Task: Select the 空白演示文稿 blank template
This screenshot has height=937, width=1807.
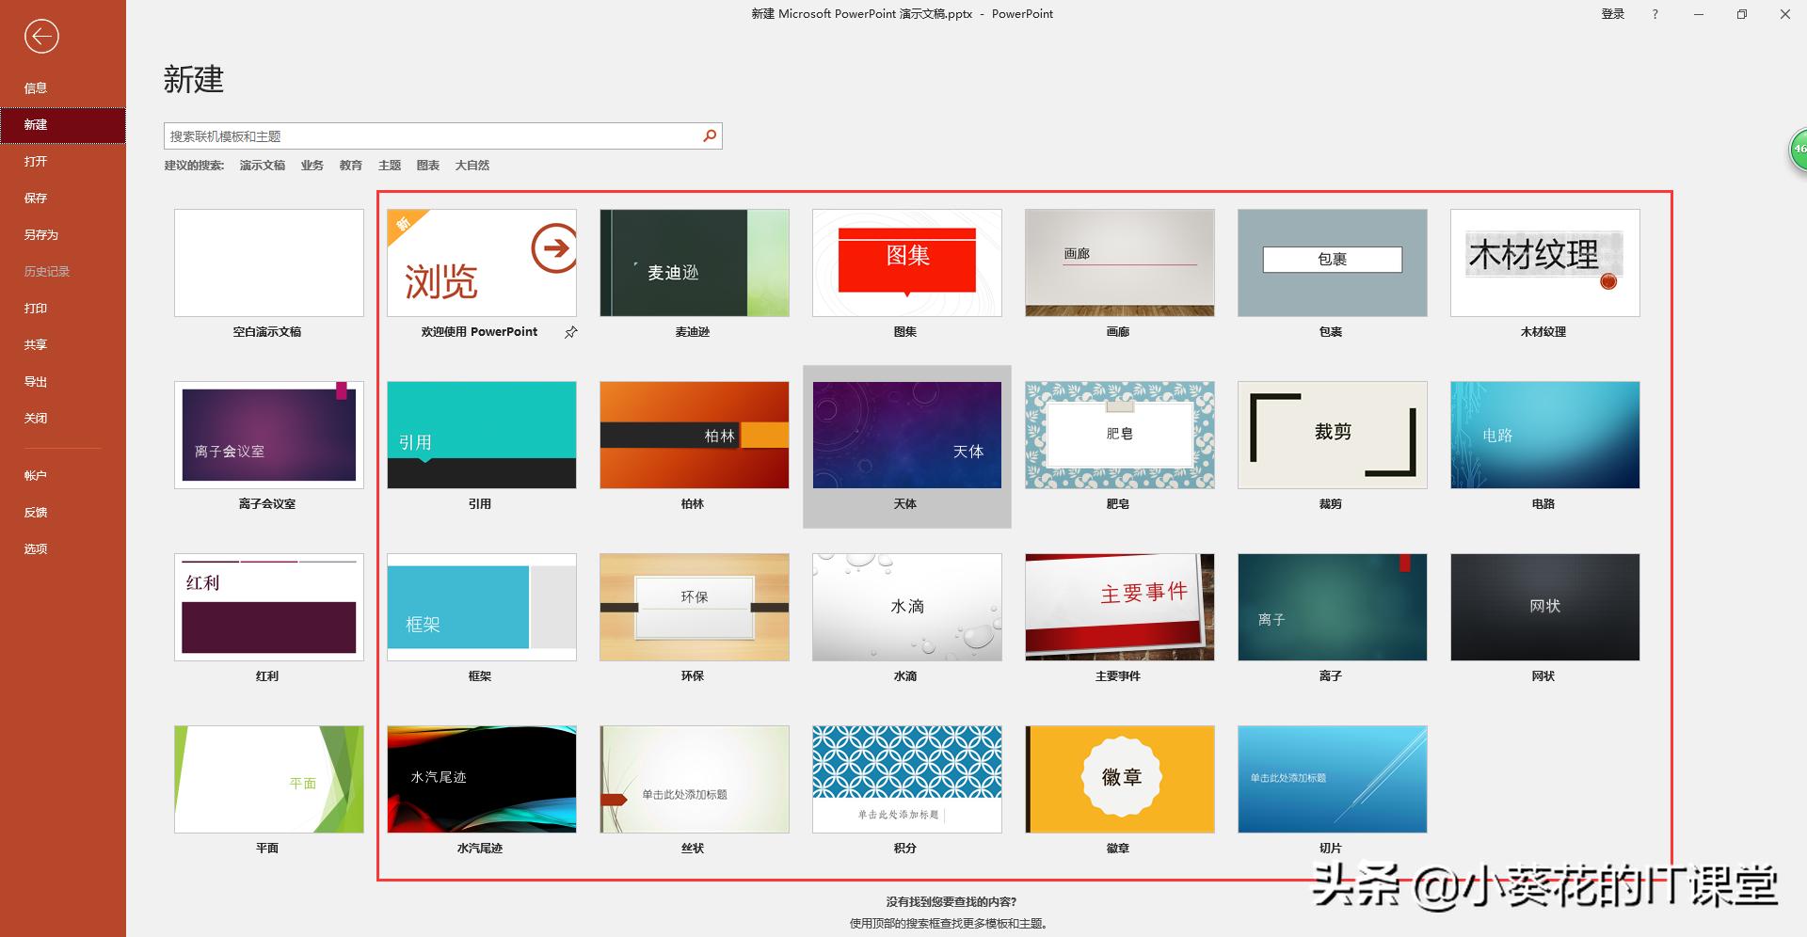Action: click(269, 262)
